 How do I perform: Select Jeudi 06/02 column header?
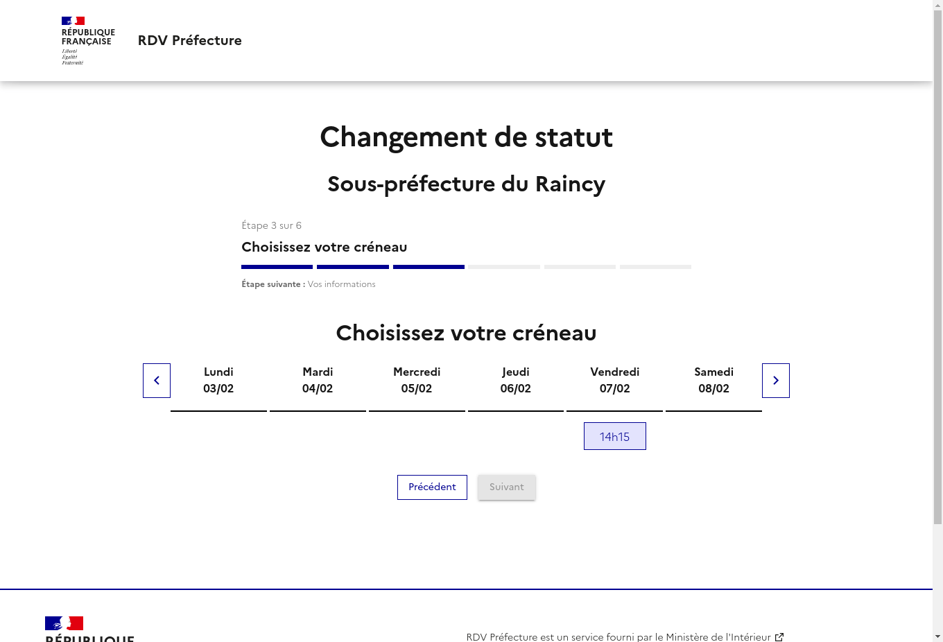click(516, 381)
